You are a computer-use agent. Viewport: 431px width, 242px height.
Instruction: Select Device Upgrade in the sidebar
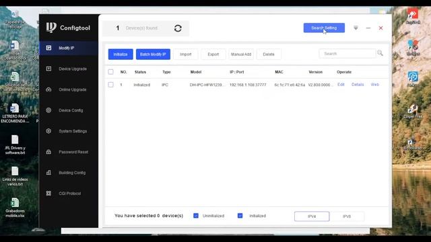pos(69,69)
